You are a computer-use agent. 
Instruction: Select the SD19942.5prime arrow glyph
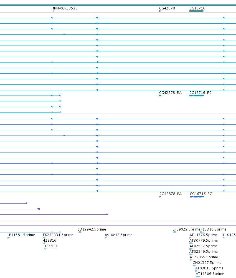tap(80, 232)
